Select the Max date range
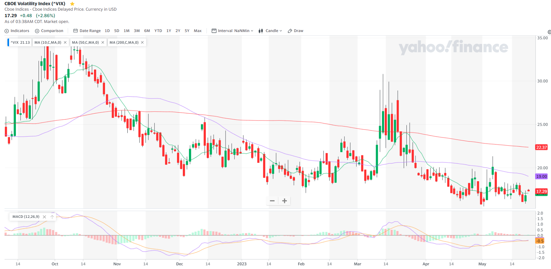 (x=198, y=31)
